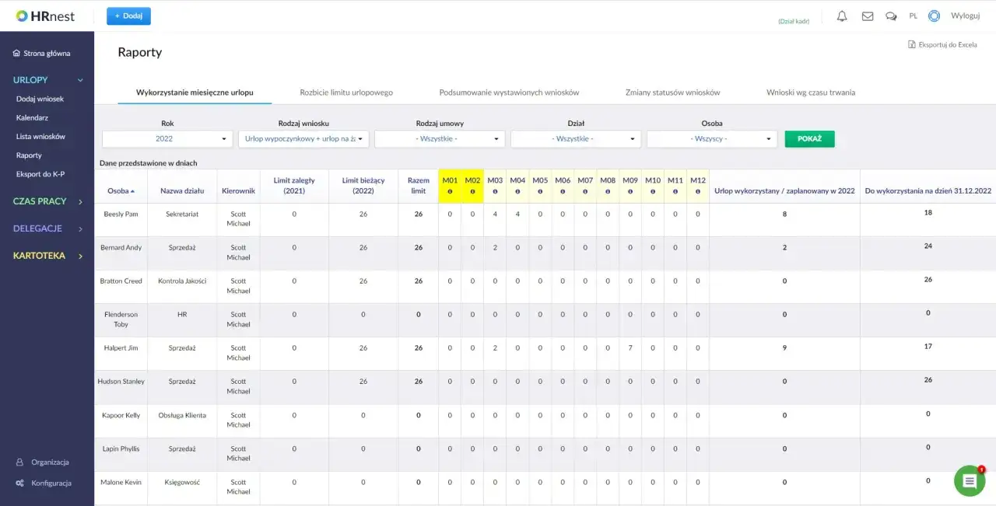
Task: Click the Konfiguracja gears icon in sidebar
Action: 19,483
